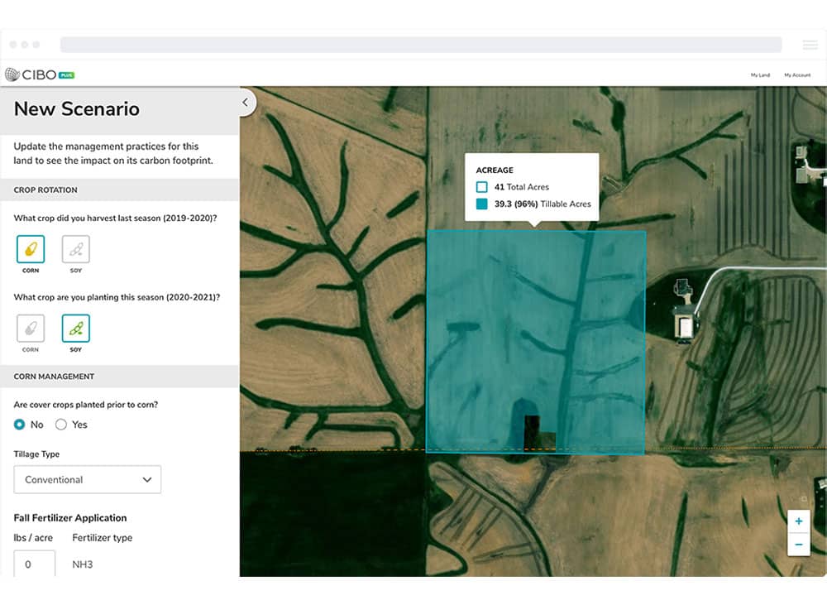The image size is (827, 605).
Task: Select Corn as last season's harvested crop
Action: tap(31, 249)
